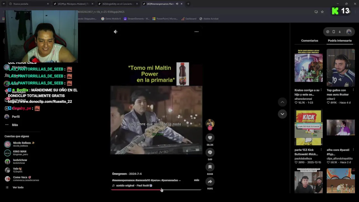Viewport: 359px width, 202px height.
Task: Expand followed accounts with 'Ver todo'
Action: (18, 187)
